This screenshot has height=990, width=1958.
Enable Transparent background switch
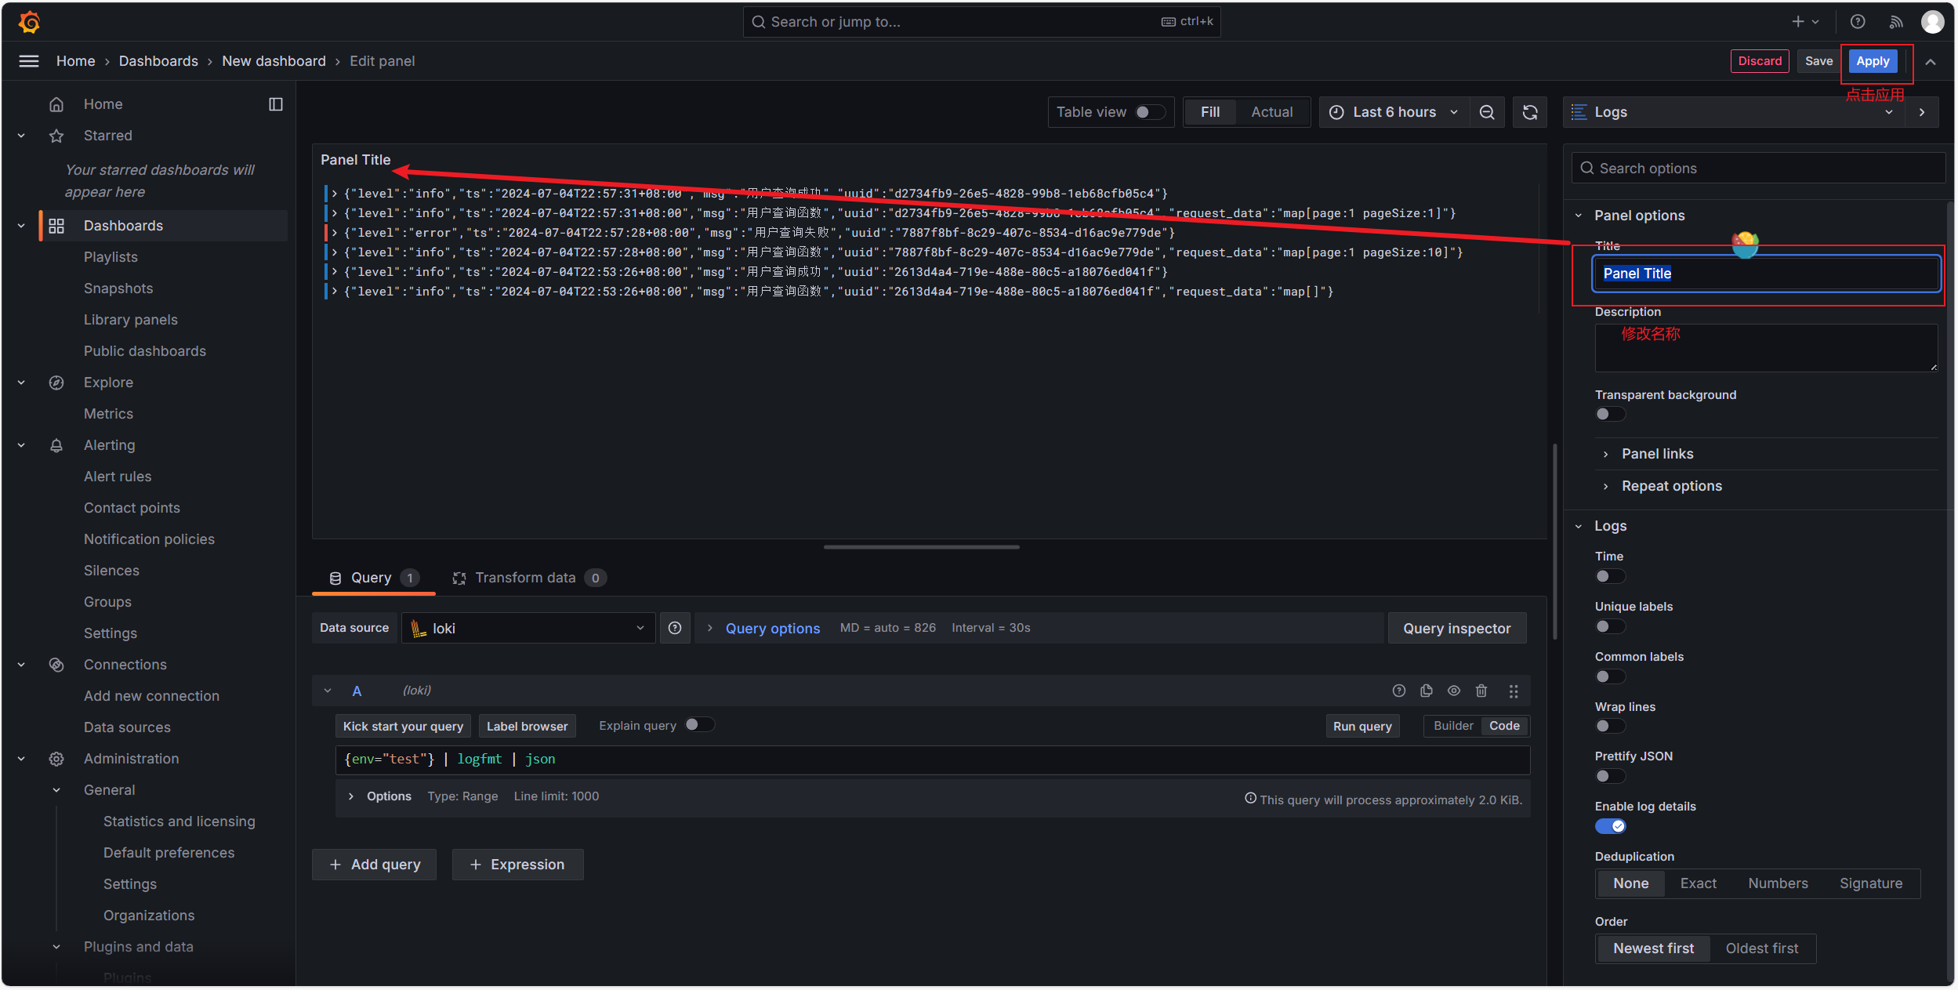(1610, 414)
